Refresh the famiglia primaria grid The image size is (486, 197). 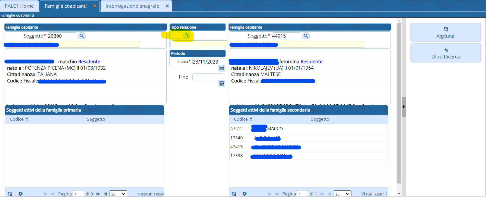10,194
